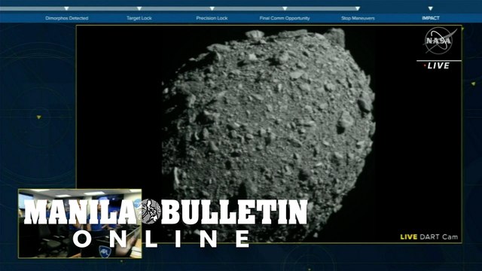Click the 'Precision Lock' label
The image size is (482, 271).
pos(212,18)
